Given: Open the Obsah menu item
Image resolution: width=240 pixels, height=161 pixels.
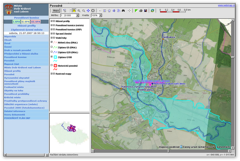Looking at the screenshot, I should 8,40.
